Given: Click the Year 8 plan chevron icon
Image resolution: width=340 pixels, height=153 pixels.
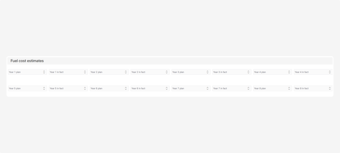Looking at the screenshot, I should coord(289,88).
